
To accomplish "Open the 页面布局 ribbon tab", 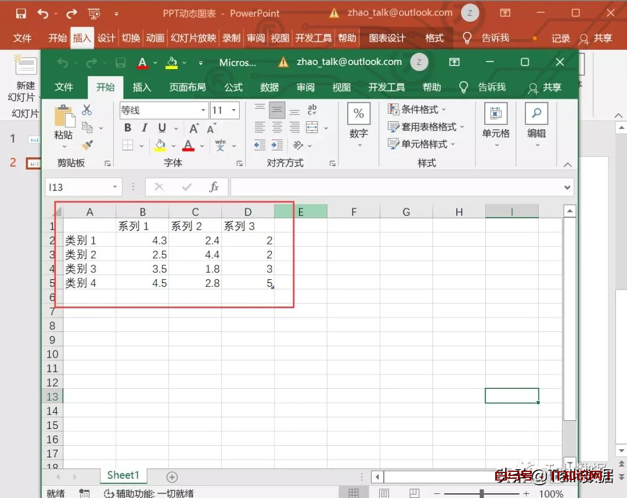I will [187, 87].
